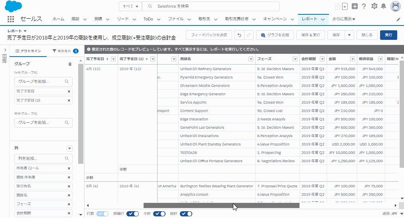
Task: Toggle the 小計 subtotals switch
Action: click(x=159, y=214)
